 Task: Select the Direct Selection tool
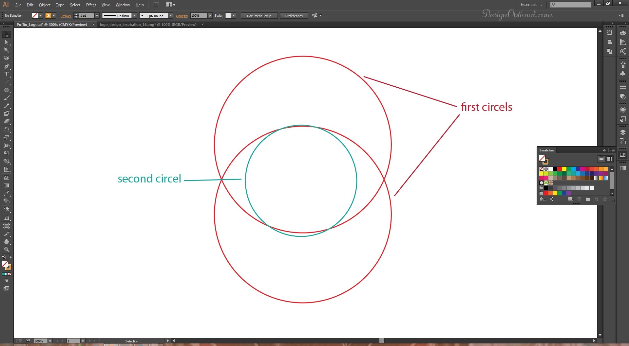[x=7, y=42]
